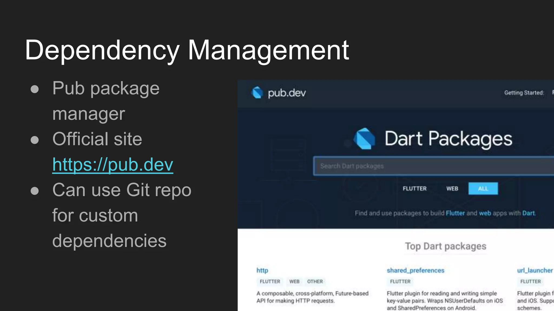Click FLUTTER tag under http package

point(270,282)
